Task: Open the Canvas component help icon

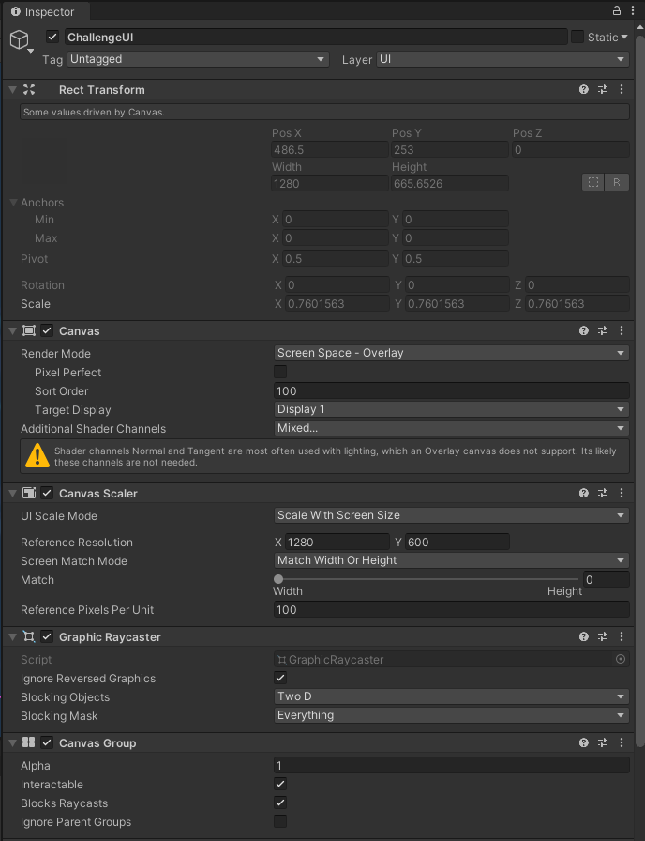Action: 583,330
